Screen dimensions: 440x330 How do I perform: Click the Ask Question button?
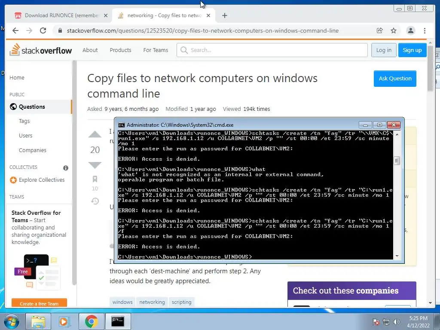[x=395, y=79]
